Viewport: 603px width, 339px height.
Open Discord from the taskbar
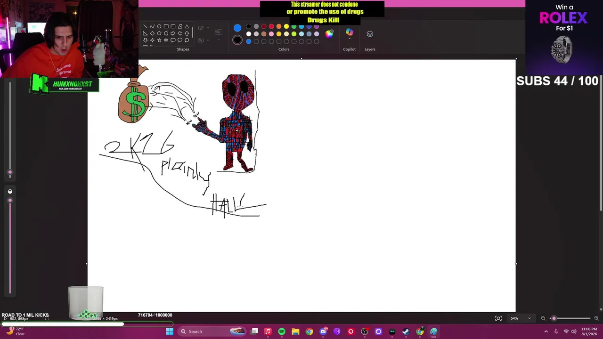(323, 331)
